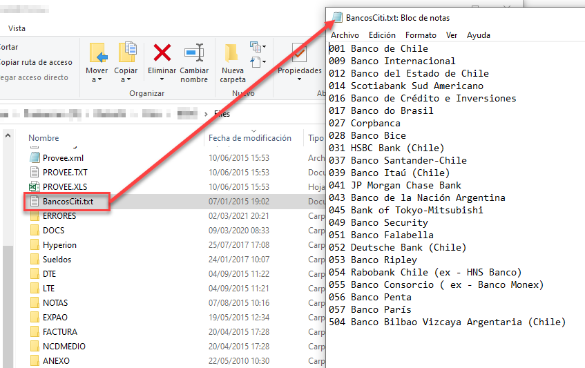
Task: Select the Hyperion folder name
Action: coord(59,245)
